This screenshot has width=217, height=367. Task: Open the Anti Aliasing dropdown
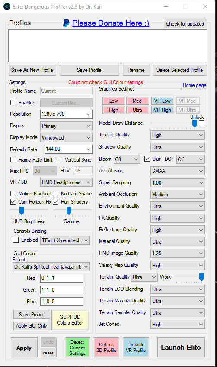coord(178,171)
